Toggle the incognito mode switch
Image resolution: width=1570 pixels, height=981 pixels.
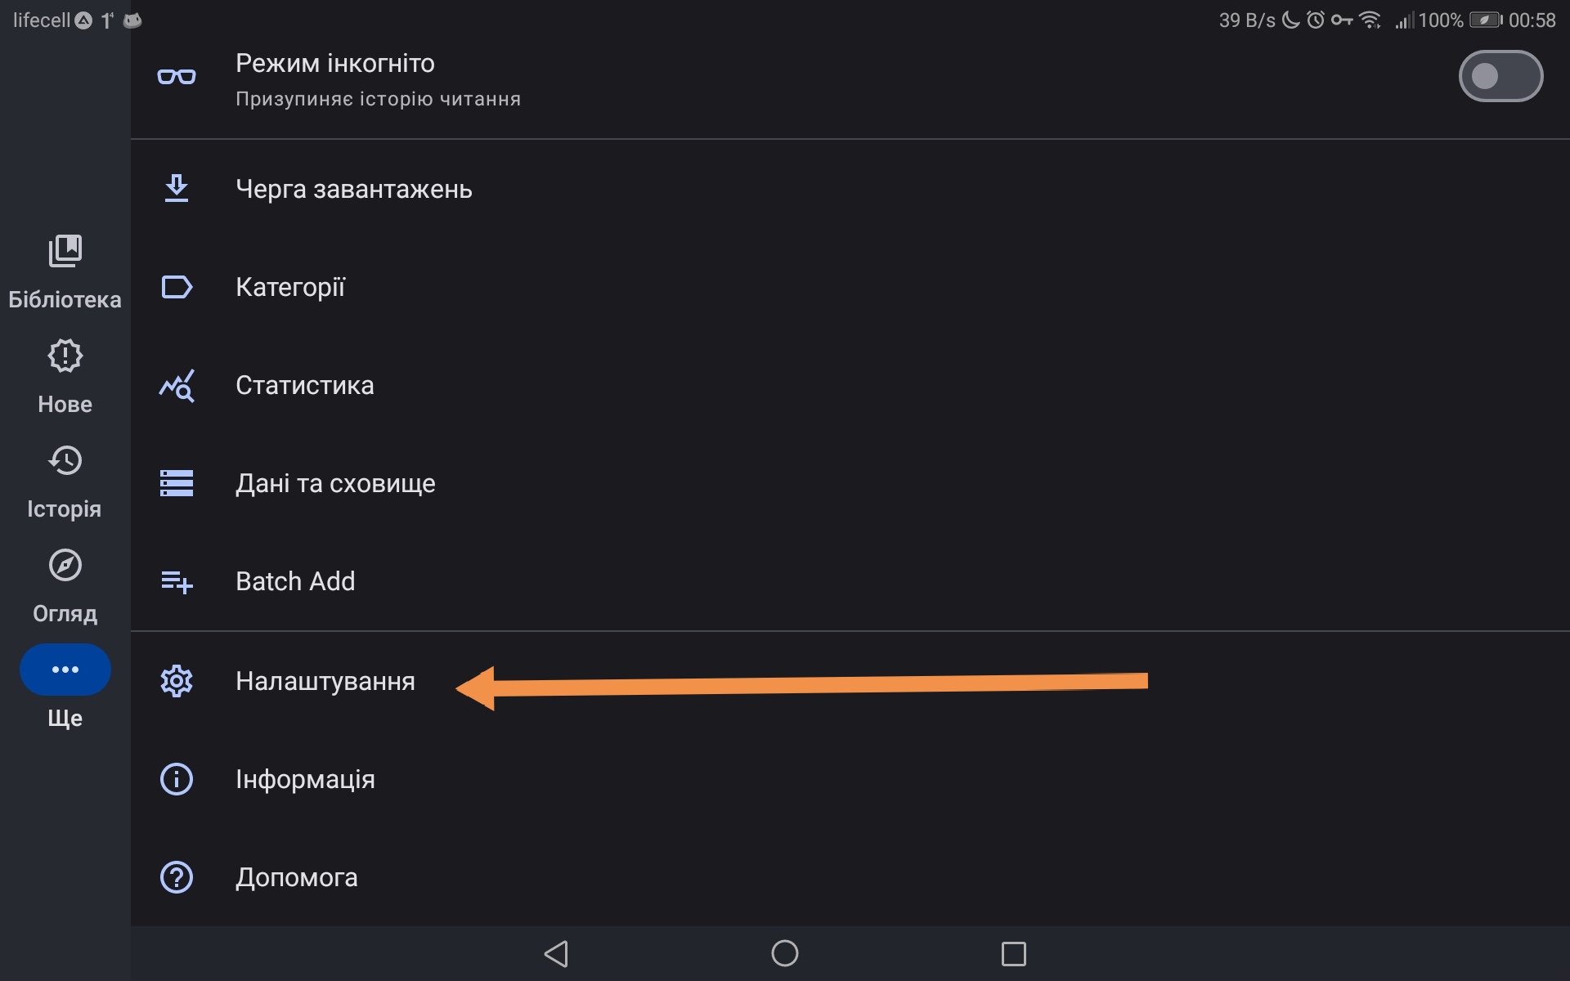coord(1500,76)
